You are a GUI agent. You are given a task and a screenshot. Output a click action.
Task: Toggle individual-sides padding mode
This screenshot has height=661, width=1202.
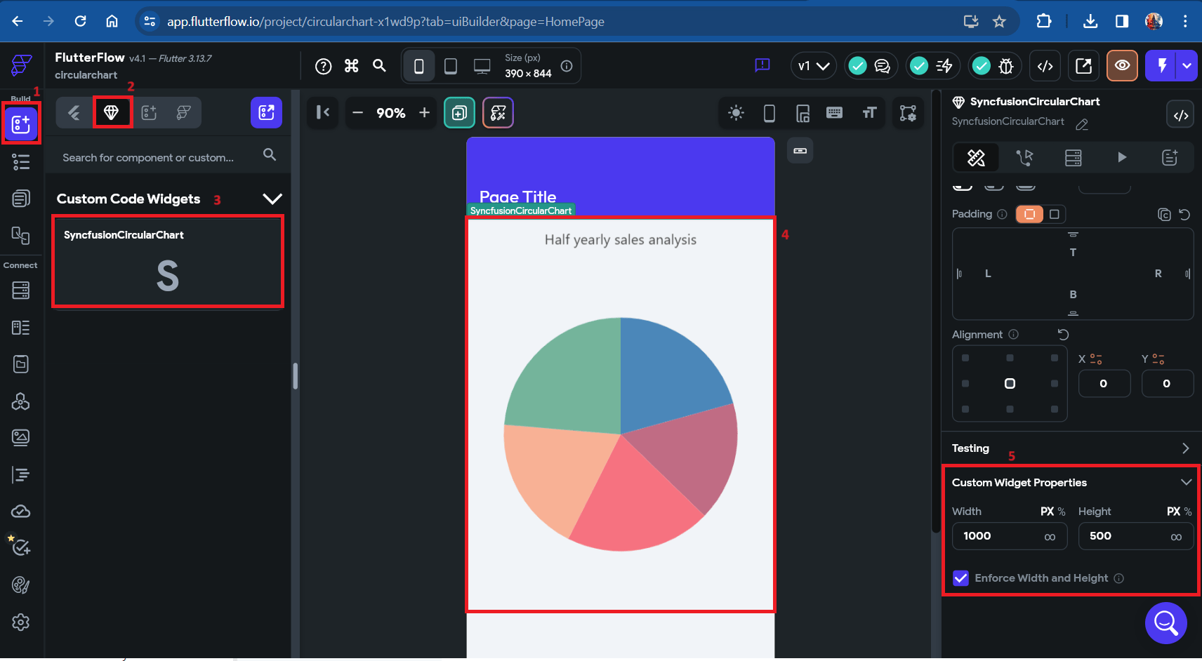pos(1054,214)
